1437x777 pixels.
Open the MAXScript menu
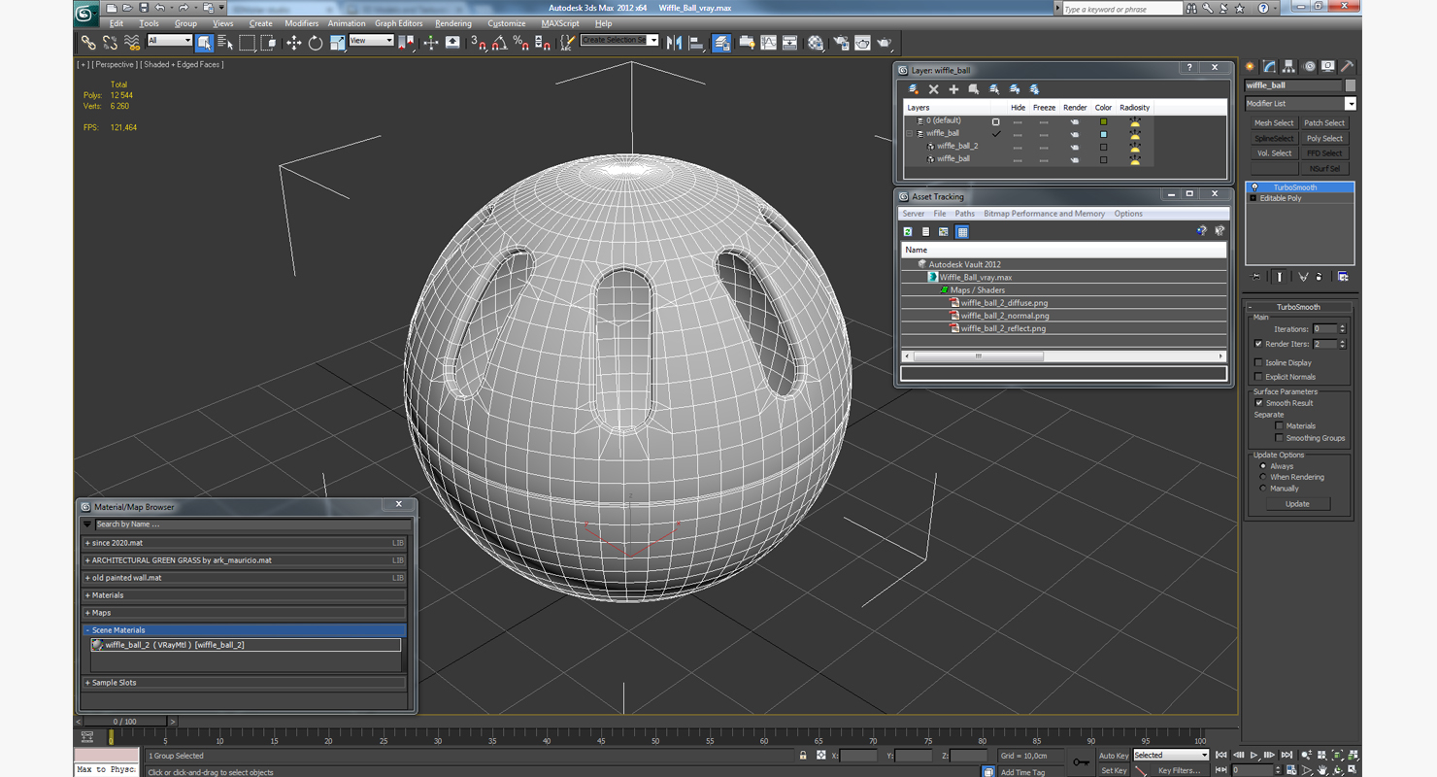pos(560,23)
